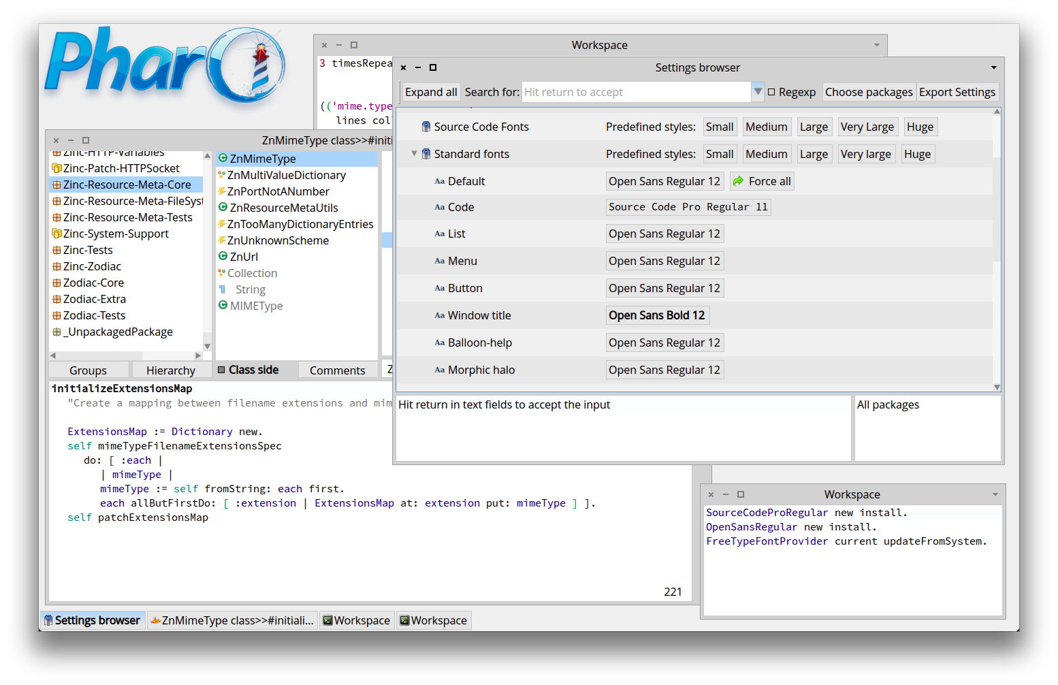The width and height of the screenshot is (1058, 685).
Task: Apply Huge style for Standard fonts
Action: 917,154
